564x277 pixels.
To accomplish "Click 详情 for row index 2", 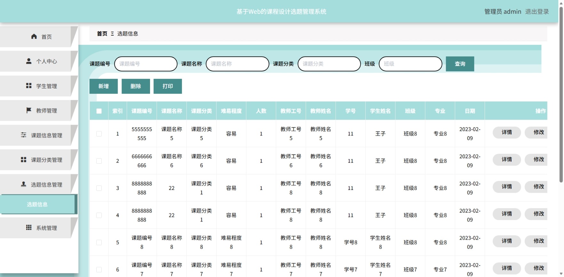I will (x=507, y=159).
